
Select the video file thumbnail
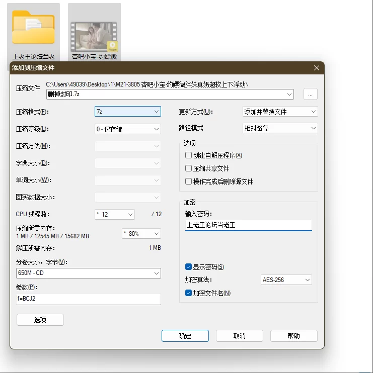pos(94,37)
